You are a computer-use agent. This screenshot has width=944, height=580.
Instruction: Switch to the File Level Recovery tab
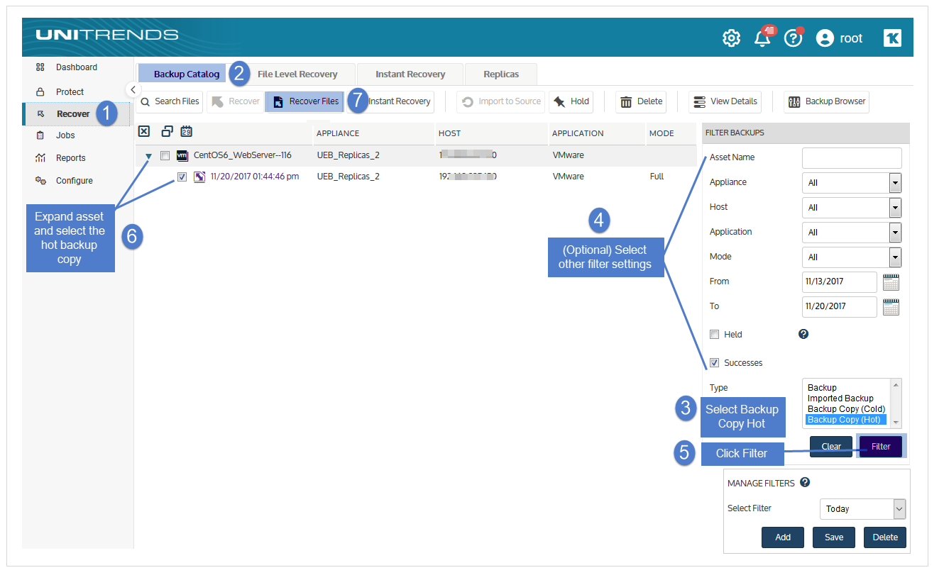[297, 74]
